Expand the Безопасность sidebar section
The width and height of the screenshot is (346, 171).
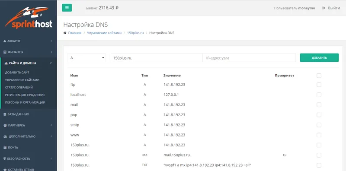(x=28, y=158)
